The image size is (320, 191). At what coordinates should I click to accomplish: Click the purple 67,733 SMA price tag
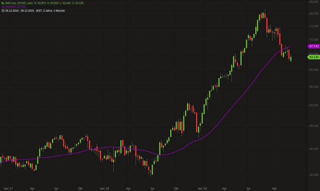(314, 46)
